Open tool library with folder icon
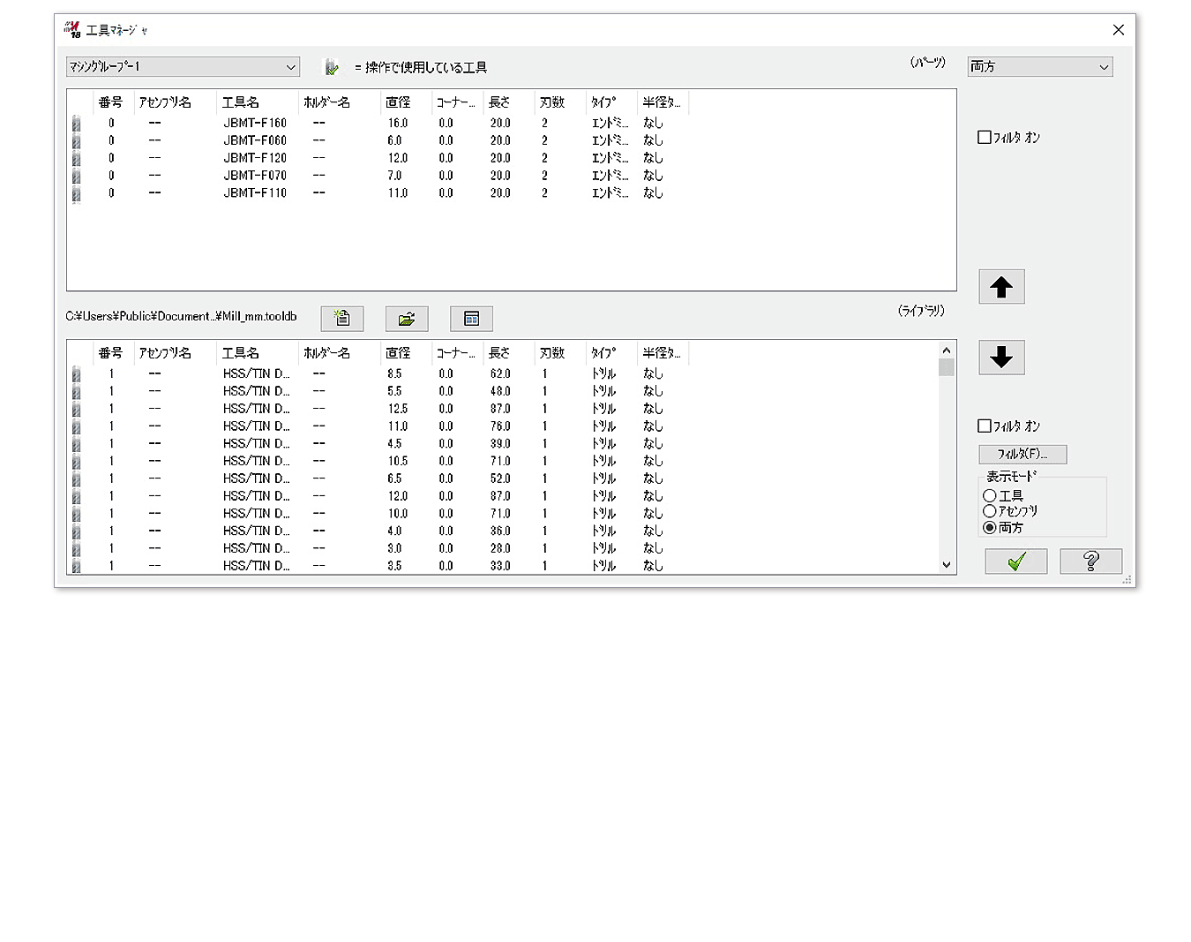 (407, 319)
